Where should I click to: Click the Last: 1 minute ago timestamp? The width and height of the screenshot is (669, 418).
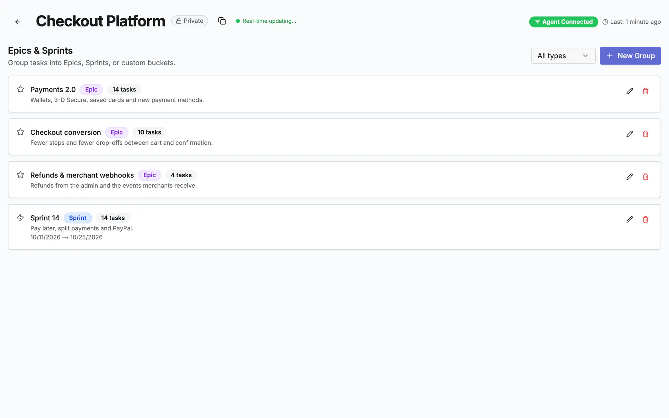coord(635,22)
